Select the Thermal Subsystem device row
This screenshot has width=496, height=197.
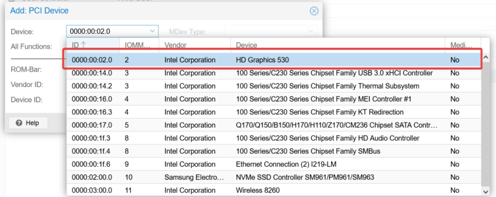tap(274, 86)
